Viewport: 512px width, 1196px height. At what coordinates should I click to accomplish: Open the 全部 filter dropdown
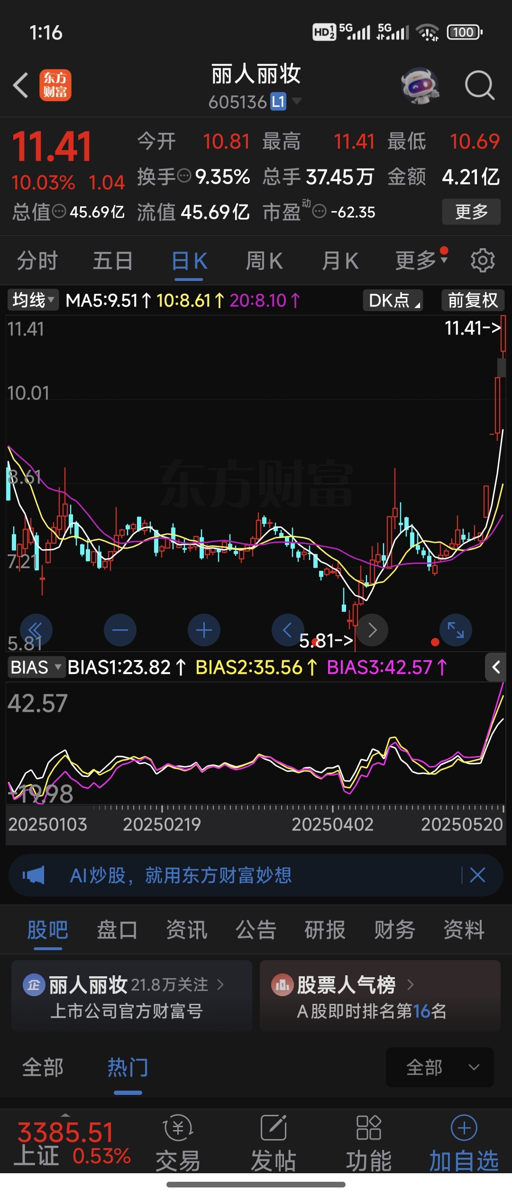pyautogui.click(x=440, y=1067)
